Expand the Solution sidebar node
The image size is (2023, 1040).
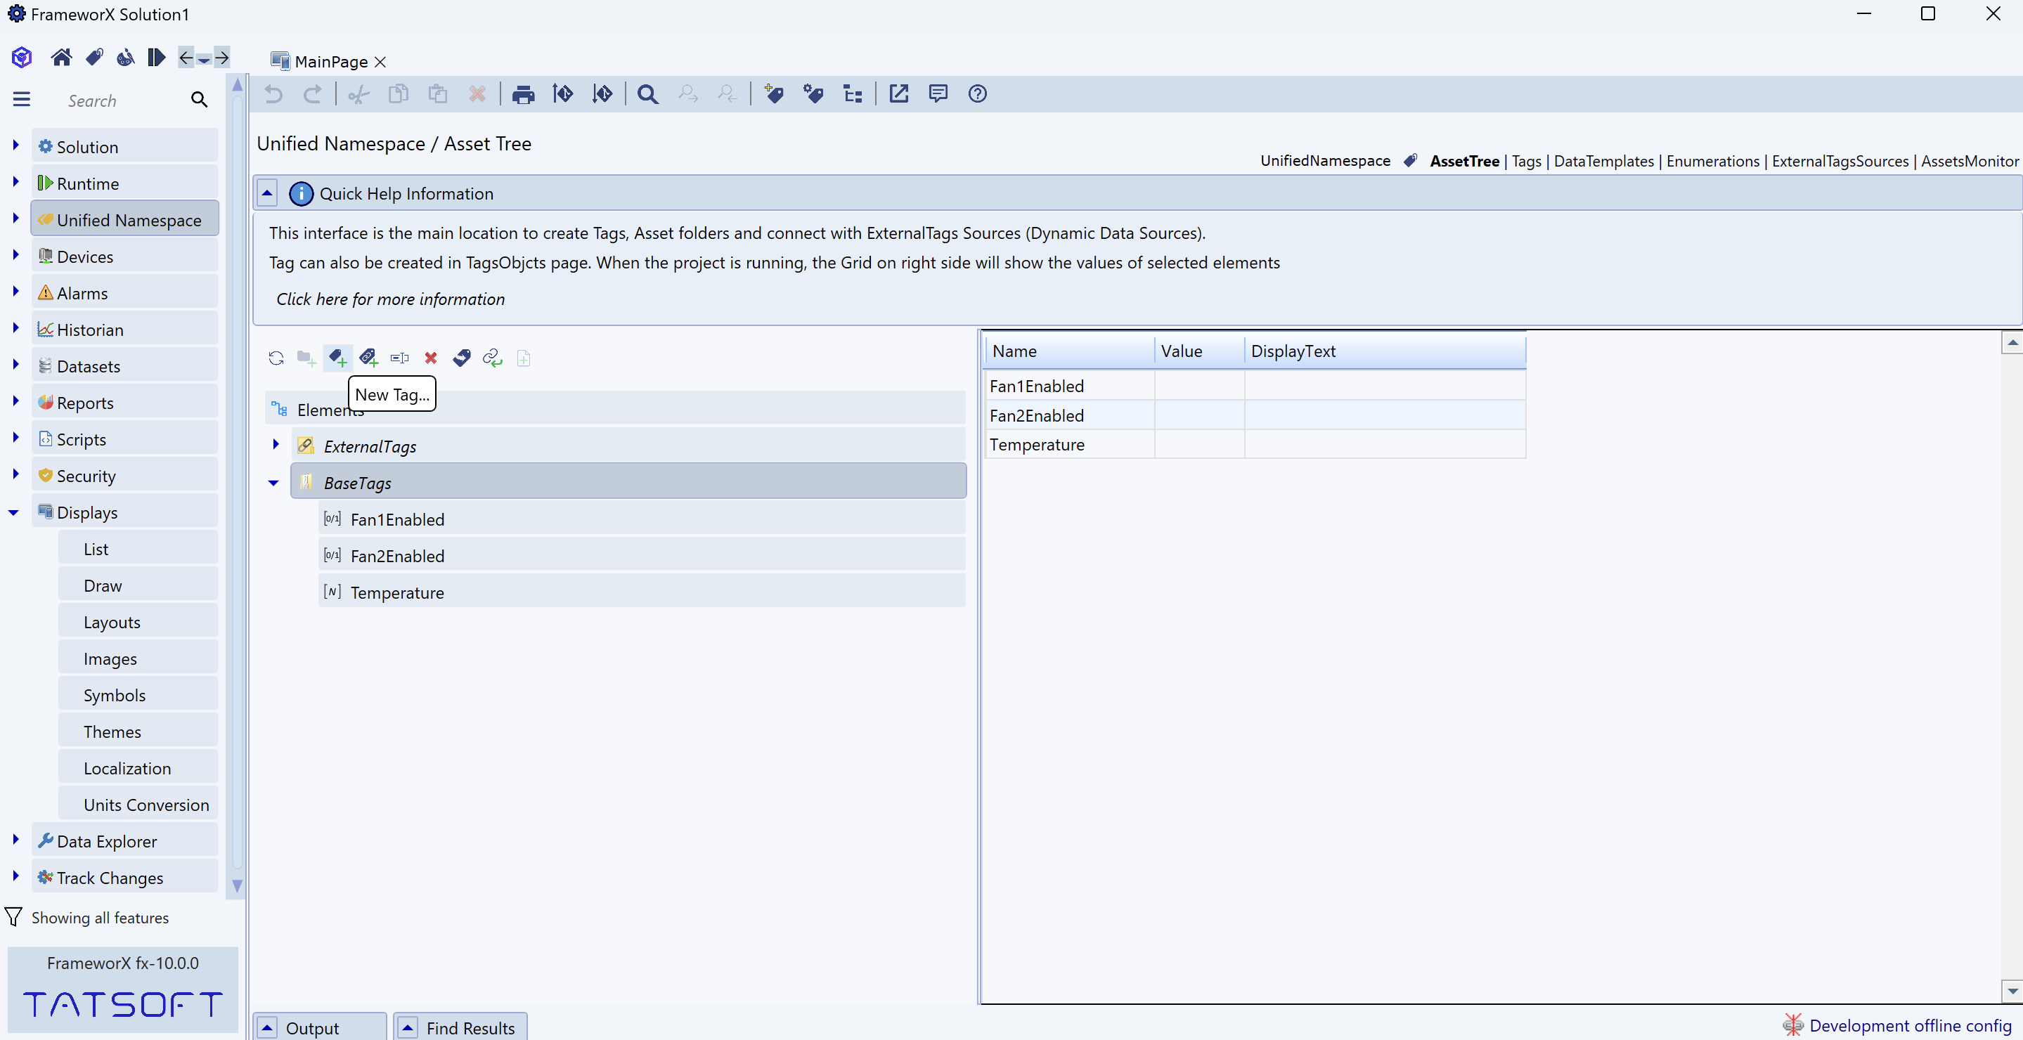coord(15,145)
